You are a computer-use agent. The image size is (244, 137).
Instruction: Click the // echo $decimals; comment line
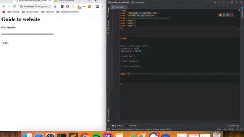coord(131,66)
